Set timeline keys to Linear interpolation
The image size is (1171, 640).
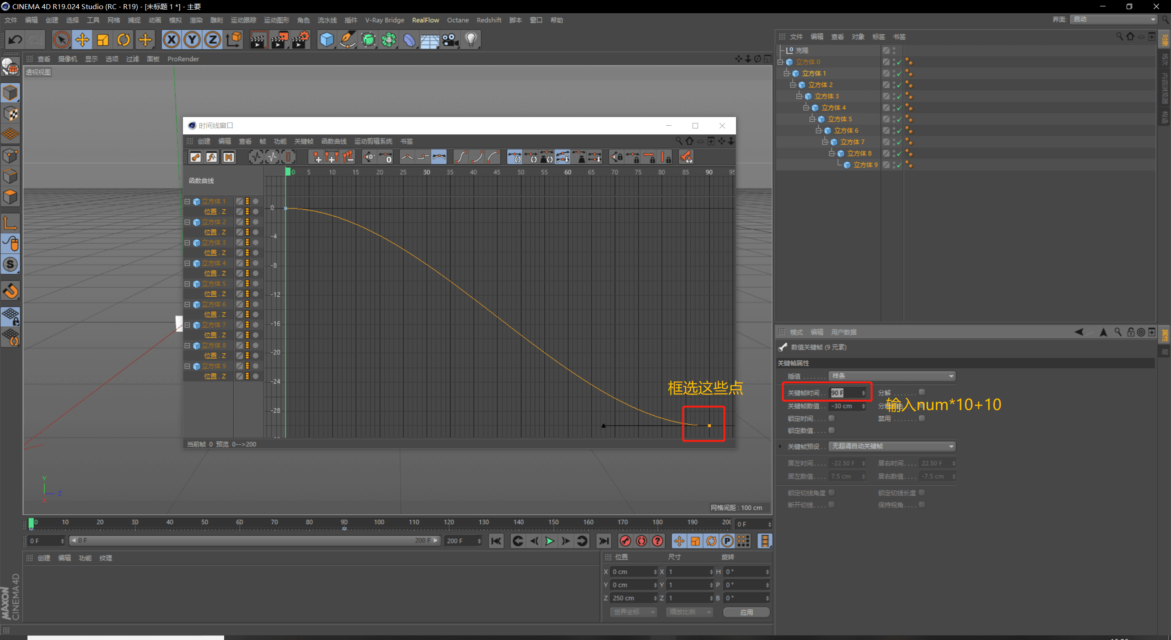click(407, 157)
